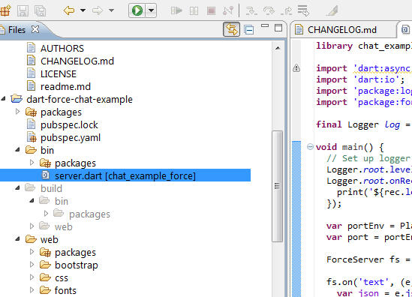Collapse the bin folder under build
The image size is (412, 297).
click(x=32, y=201)
